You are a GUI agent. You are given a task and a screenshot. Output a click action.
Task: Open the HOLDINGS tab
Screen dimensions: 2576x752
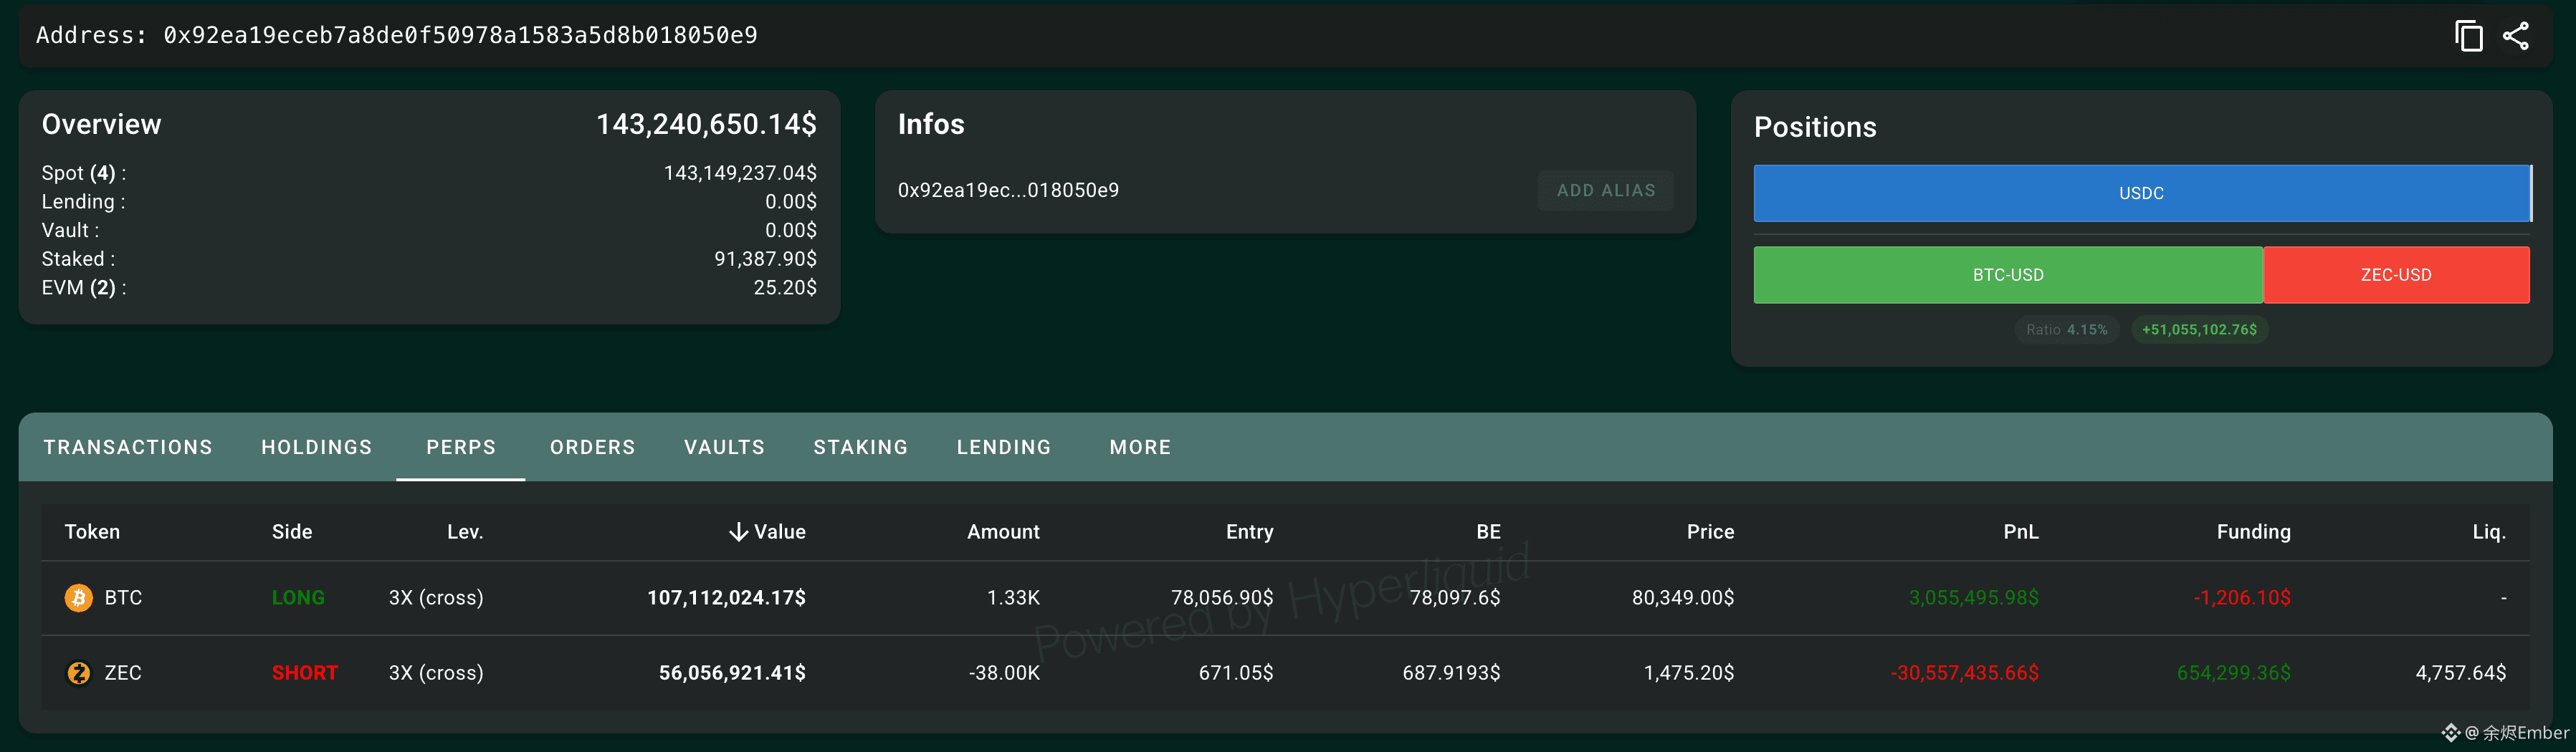[x=317, y=448]
